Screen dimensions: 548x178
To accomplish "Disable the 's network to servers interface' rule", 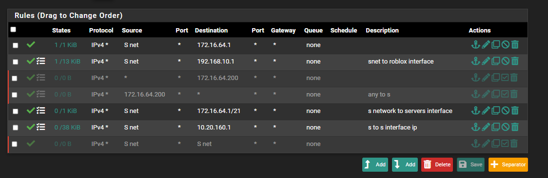I will (505, 111).
